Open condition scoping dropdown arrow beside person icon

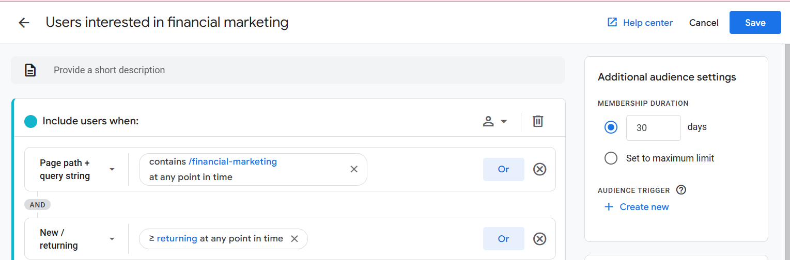[504, 122]
